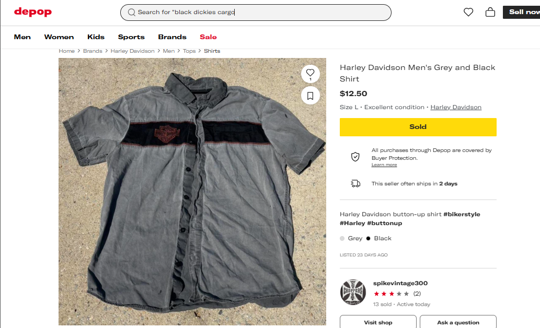Image resolution: width=540 pixels, height=328 pixels.
Task: Expand the Brands menu
Action: click(x=172, y=37)
